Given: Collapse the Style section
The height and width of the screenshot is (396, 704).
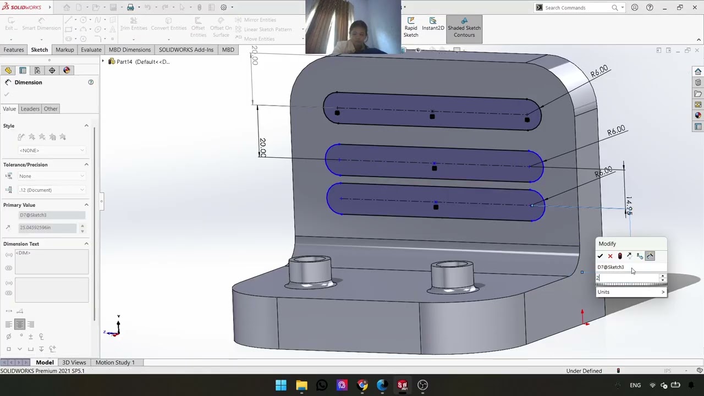Looking at the screenshot, I should [x=86, y=126].
